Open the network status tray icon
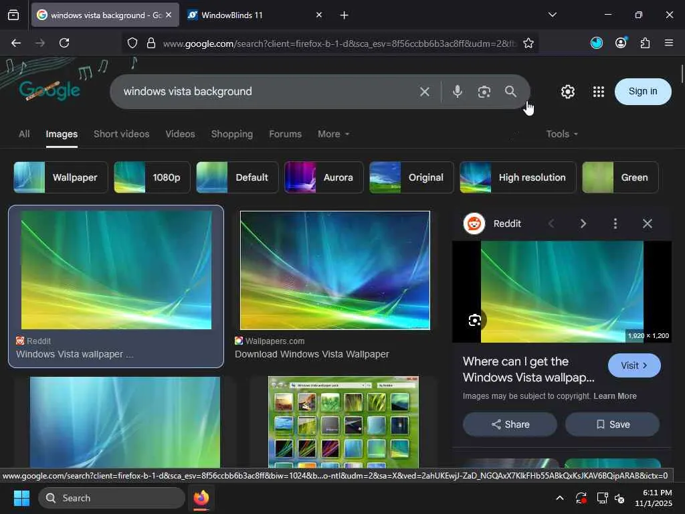685x514 pixels. click(x=603, y=498)
